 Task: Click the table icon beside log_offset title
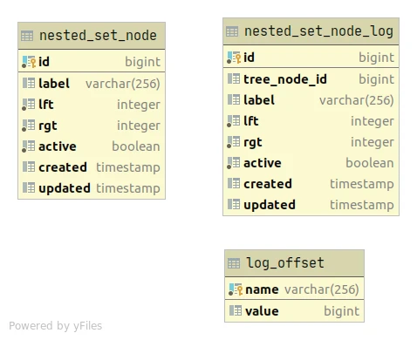[234, 263]
